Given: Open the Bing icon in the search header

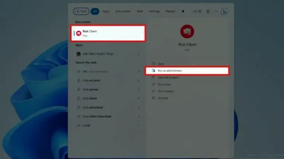Looking at the screenshot, I should (x=224, y=11).
